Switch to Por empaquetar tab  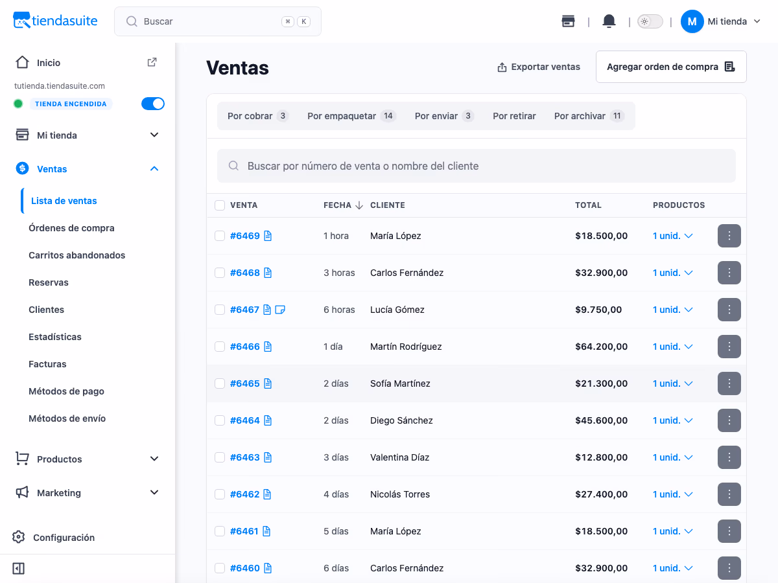[351, 116]
